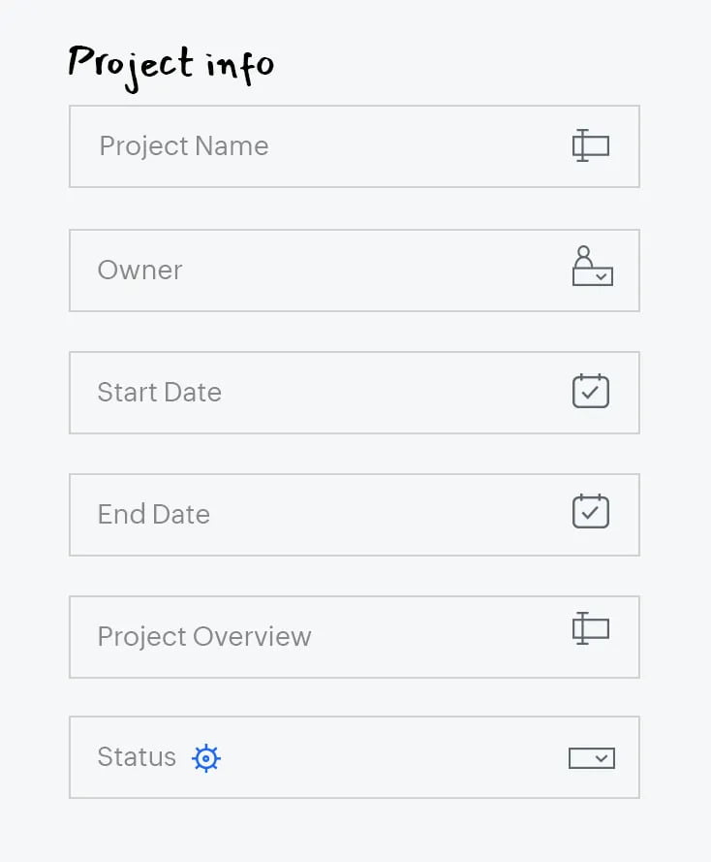Click the user picker icon in Owner
The height and width of the screenshot is (862, 711).
[x=592, y=267]
